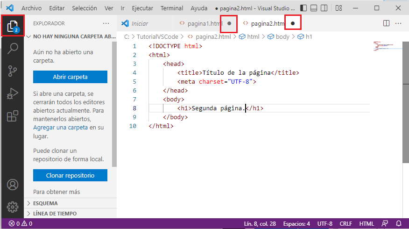Open the editor More Actions ellipsis
Image resolution: width=409 pixels, height=229 pixels.
(398, 23)
